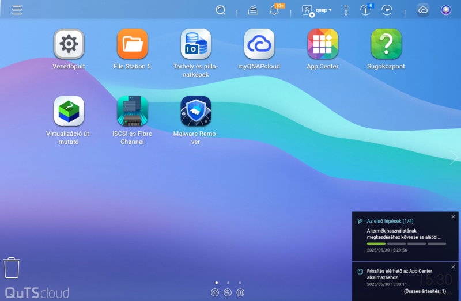Viewport: 461px width, 301px height.
Task: Open the info icon with 5 badge
Action: coord(365,10)
